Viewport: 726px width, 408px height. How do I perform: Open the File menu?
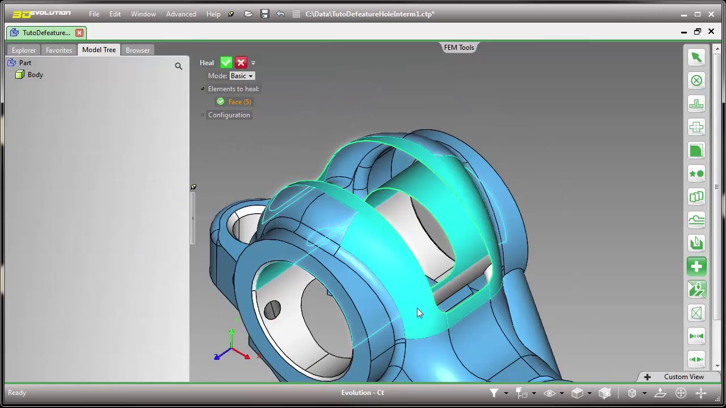click(x=94, y=14)
